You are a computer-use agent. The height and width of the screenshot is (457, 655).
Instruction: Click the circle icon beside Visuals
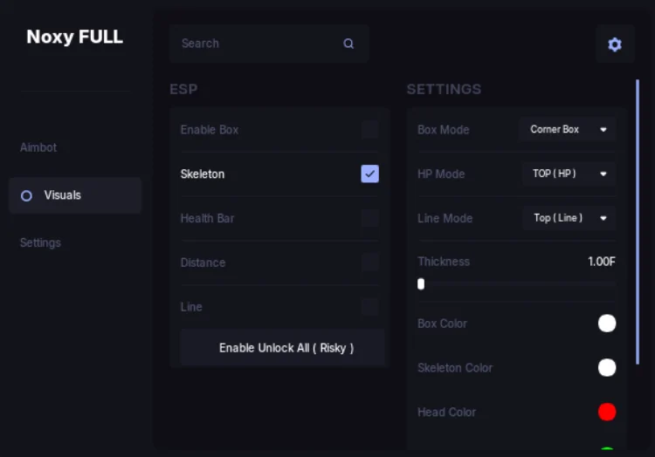(26, 195)
